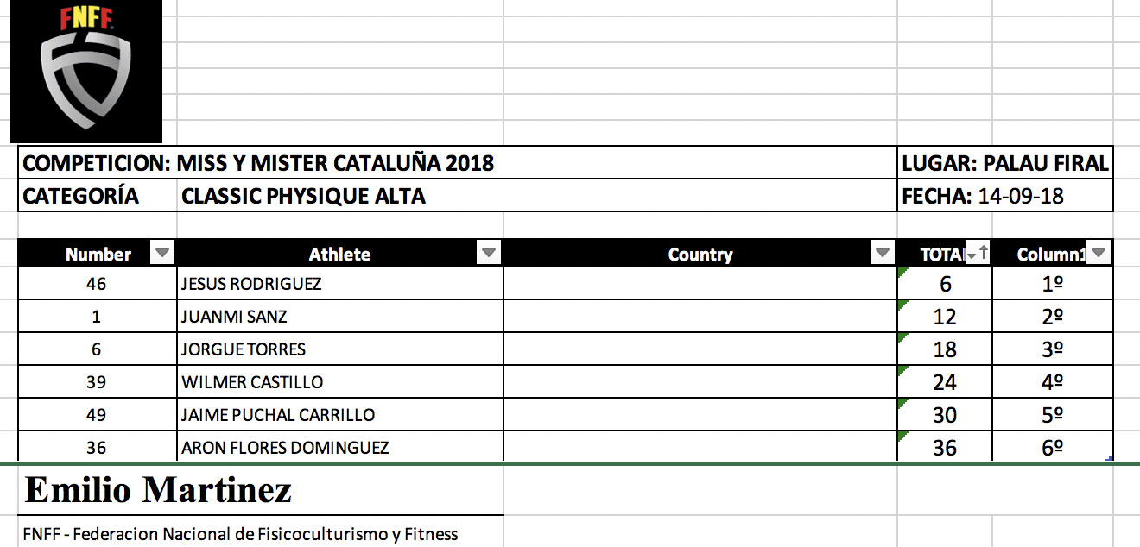The image size is (1140, 547).
Task: Select the placement cell showing 1º
Action: tap(1052, 284)
